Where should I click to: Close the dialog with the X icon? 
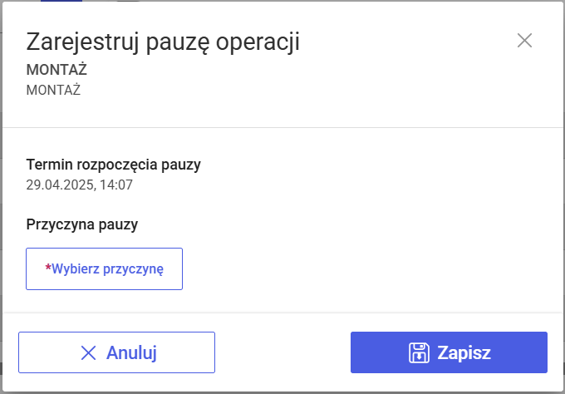click(524, 41)
